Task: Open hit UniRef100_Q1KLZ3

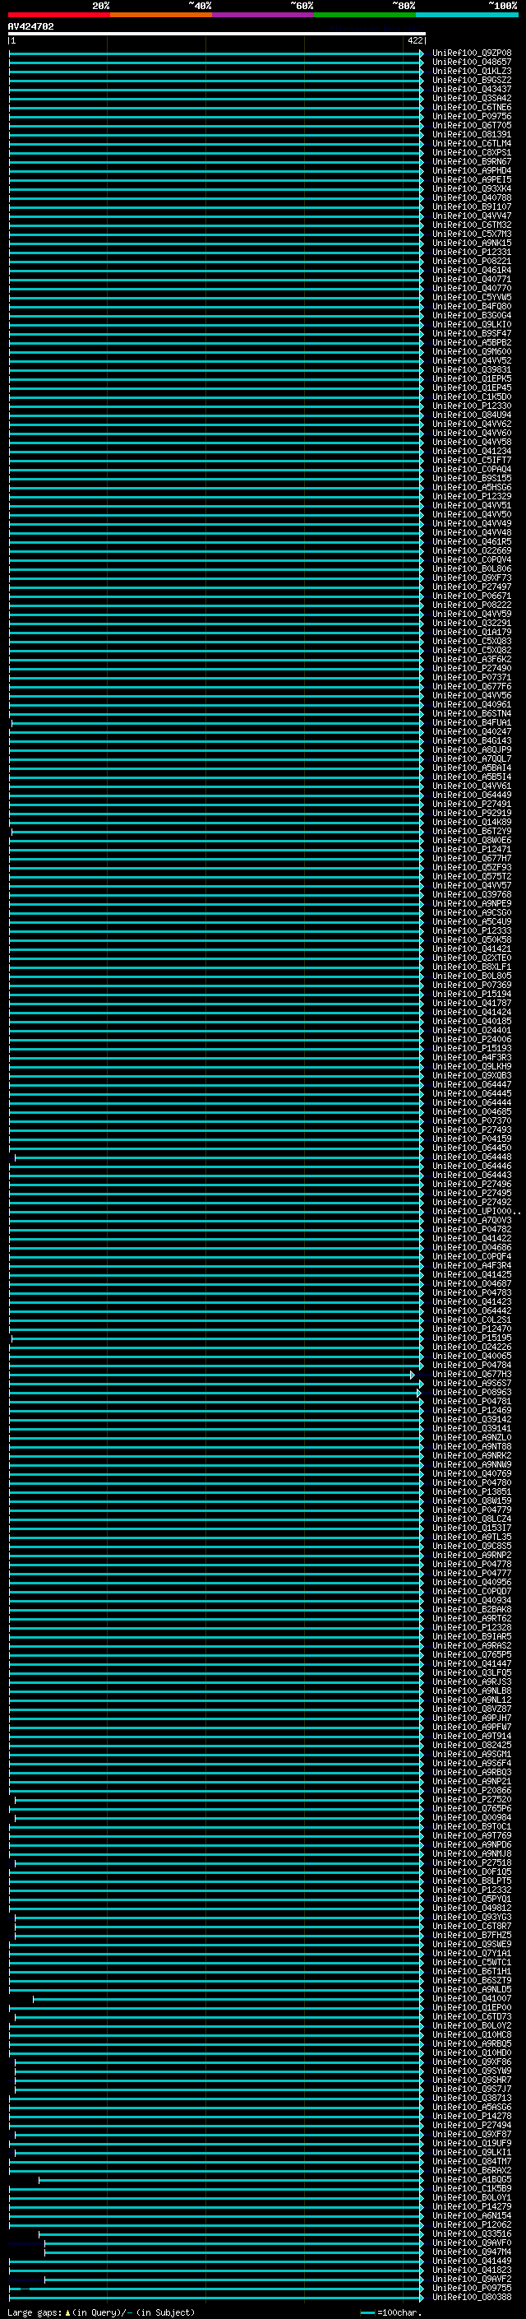Action: (471, 71)
